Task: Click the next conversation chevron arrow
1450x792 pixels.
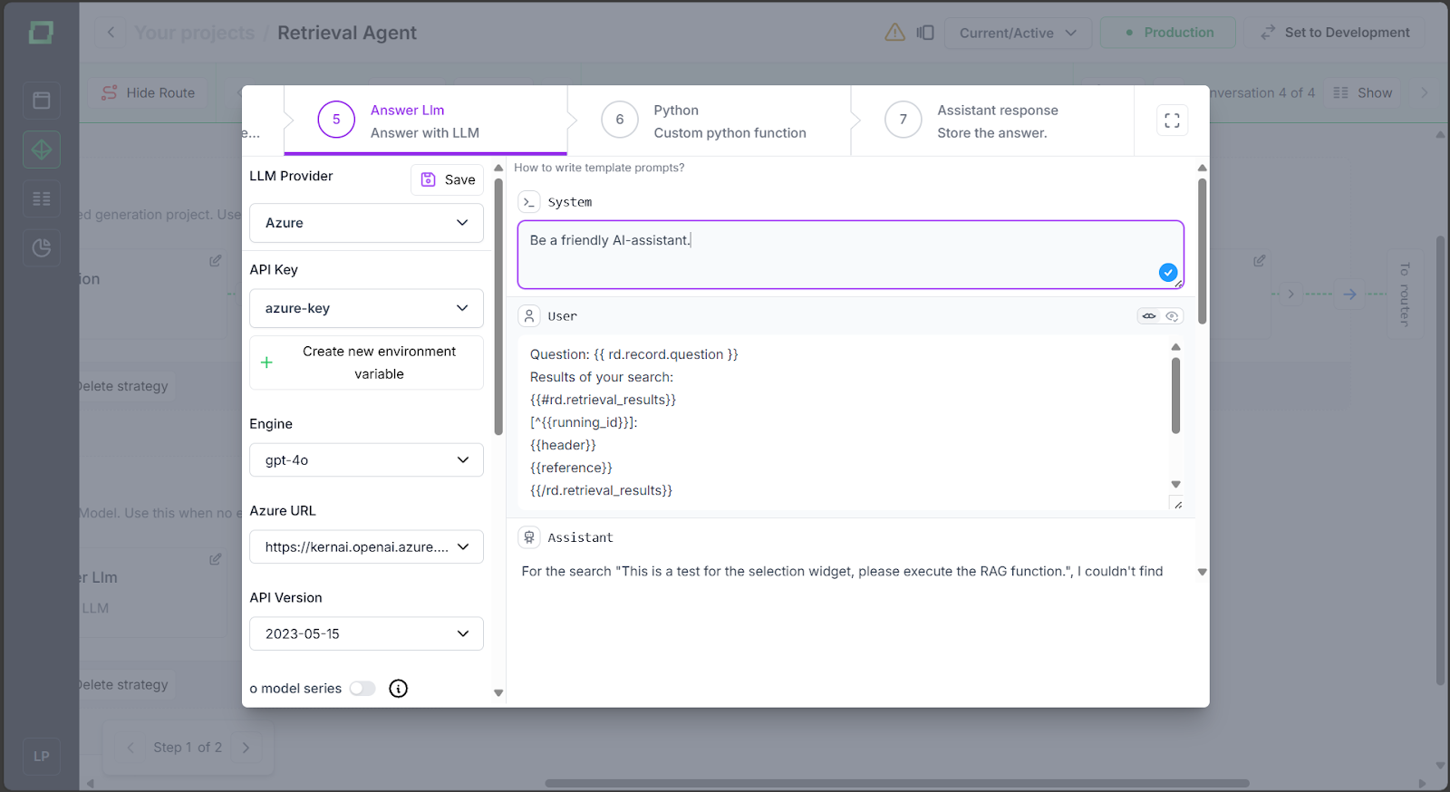Action: 1424,92
